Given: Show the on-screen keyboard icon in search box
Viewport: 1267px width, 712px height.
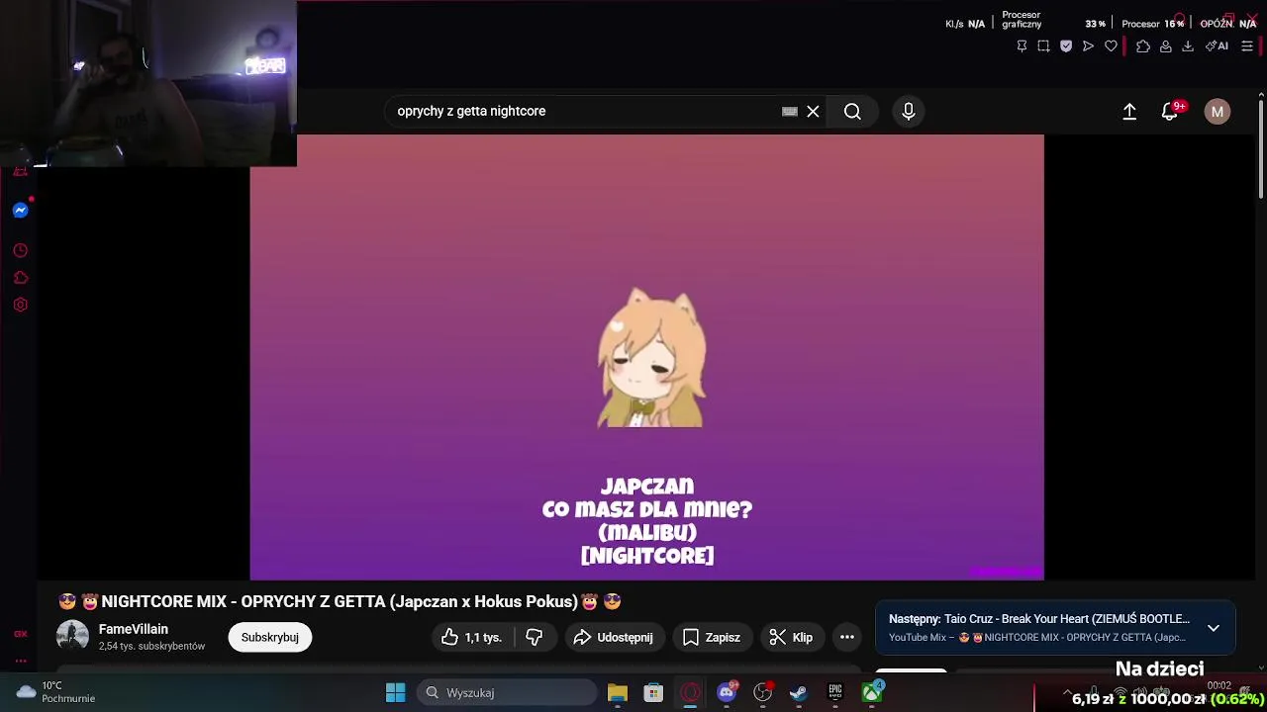Looking at the screenshot, I should [790, 112].
